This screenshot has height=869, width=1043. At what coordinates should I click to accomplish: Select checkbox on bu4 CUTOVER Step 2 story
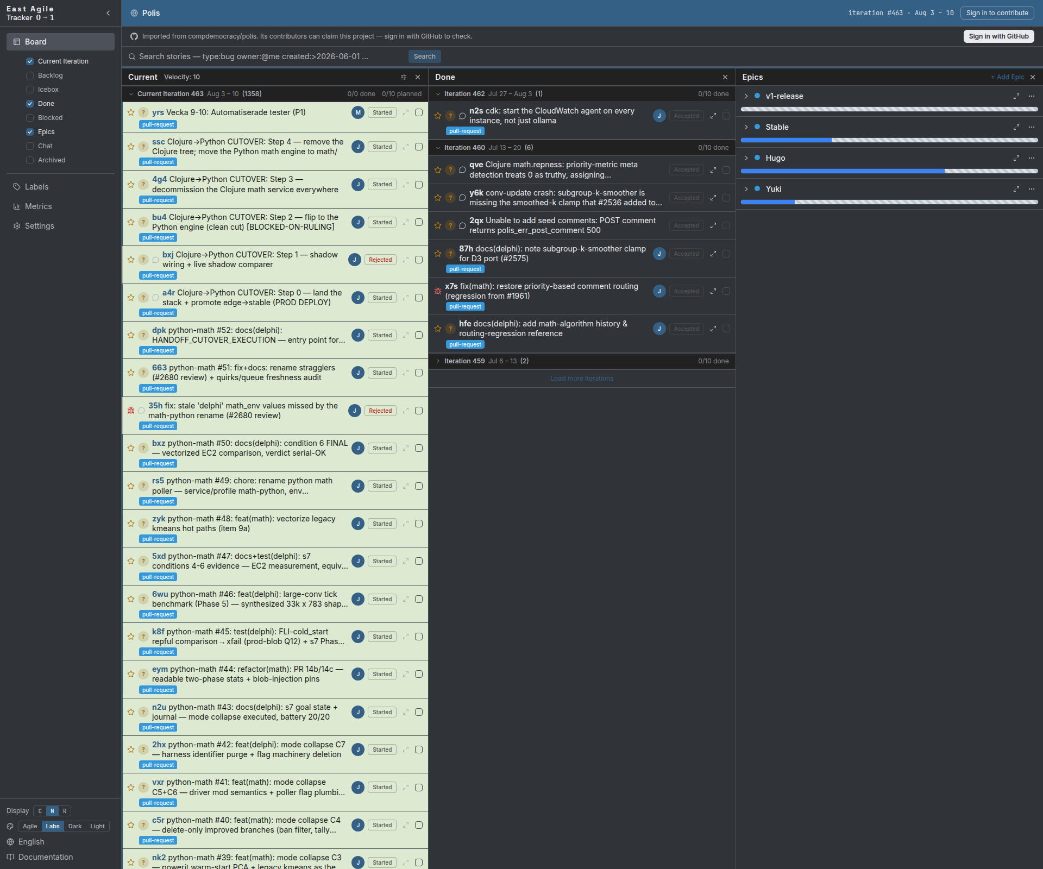coord(419,222)
